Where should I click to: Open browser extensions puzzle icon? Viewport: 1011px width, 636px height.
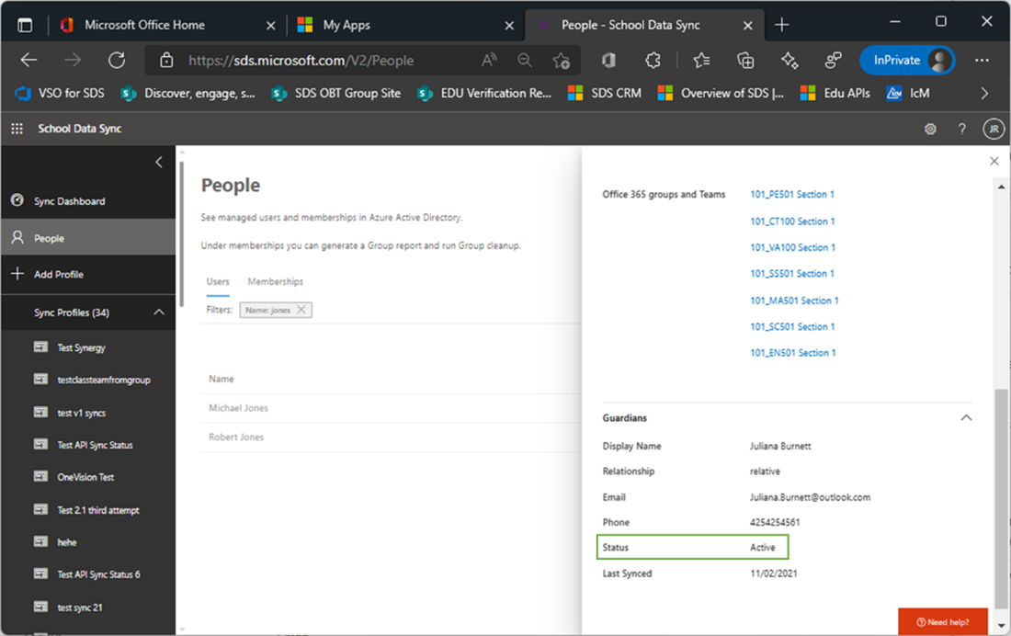tap(653, 61)
